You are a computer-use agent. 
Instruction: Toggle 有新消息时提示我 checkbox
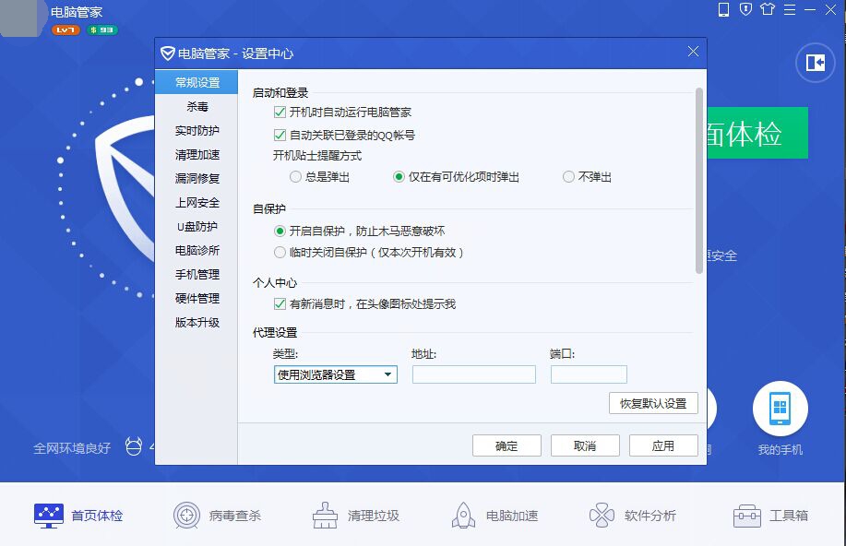[x=280, y=303]
